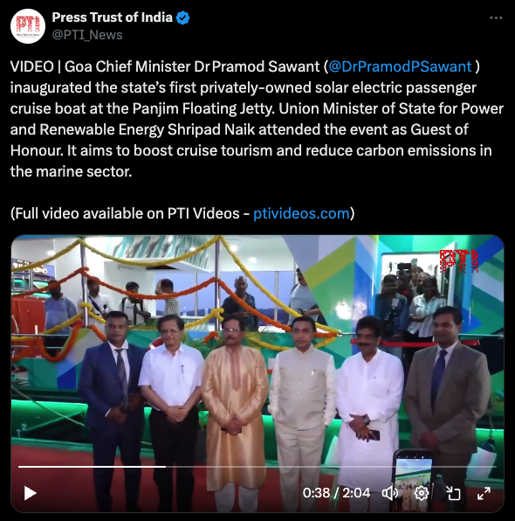The image size is (515, 521).
Task: Open the ptivideos.com link
Action: [x=301, y=213]
